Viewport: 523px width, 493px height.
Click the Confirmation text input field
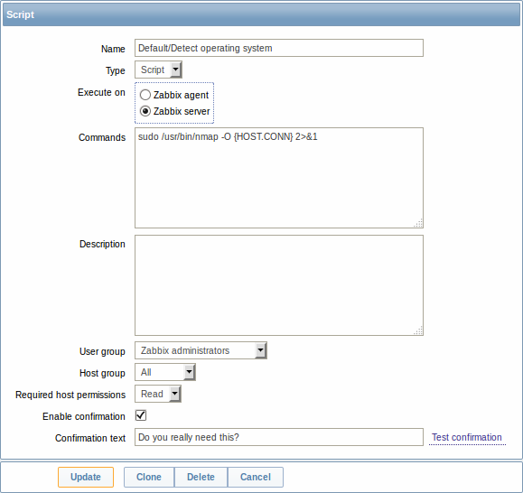pyautogui.click(x=279, y=437)
